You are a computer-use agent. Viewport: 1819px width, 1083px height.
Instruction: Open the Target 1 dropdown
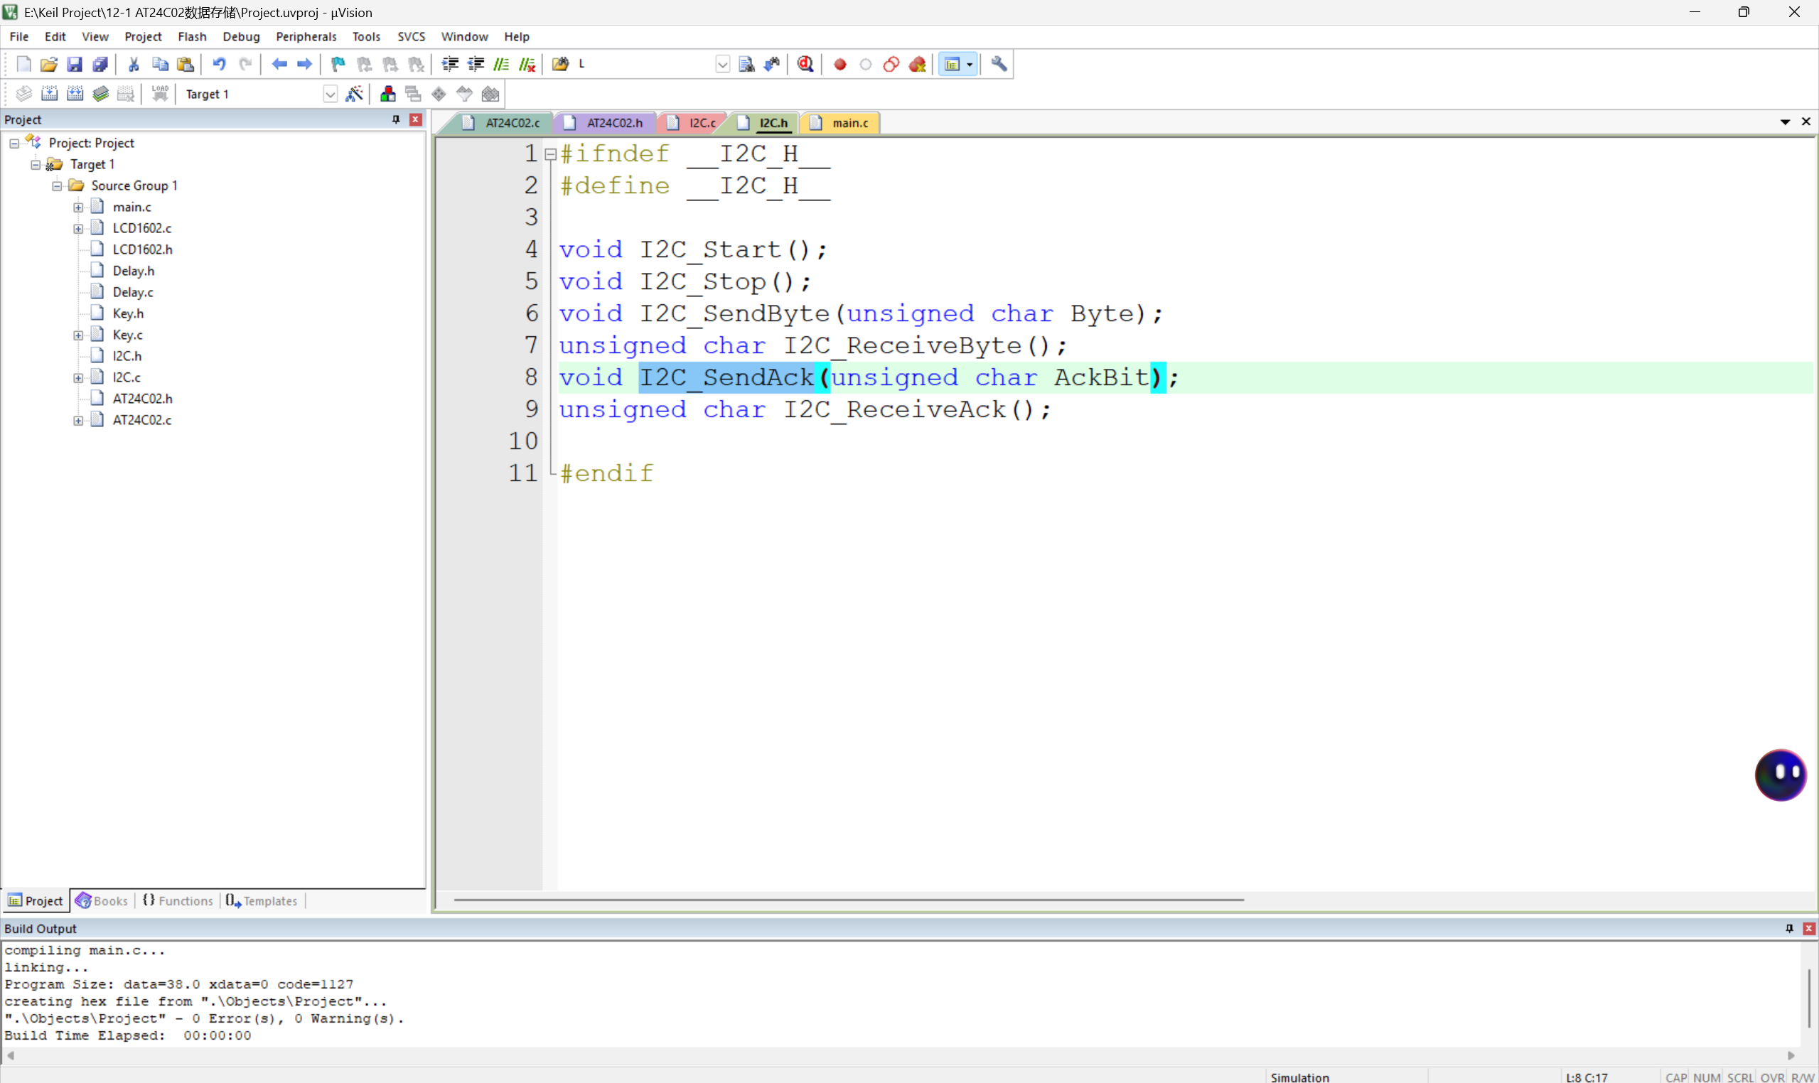(330, 94)
